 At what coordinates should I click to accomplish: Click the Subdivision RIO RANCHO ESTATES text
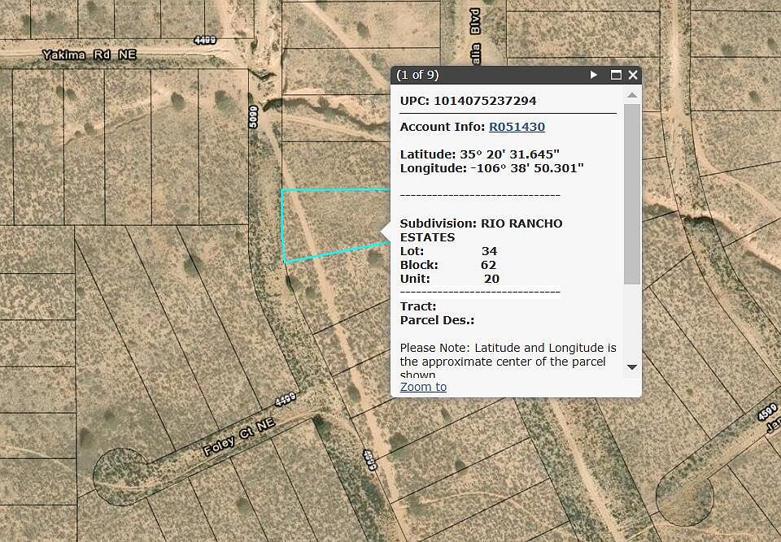(481, 230)
